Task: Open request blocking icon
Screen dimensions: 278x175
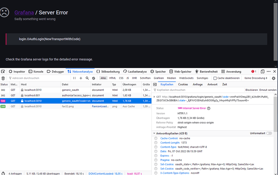Action: point(94,78)
